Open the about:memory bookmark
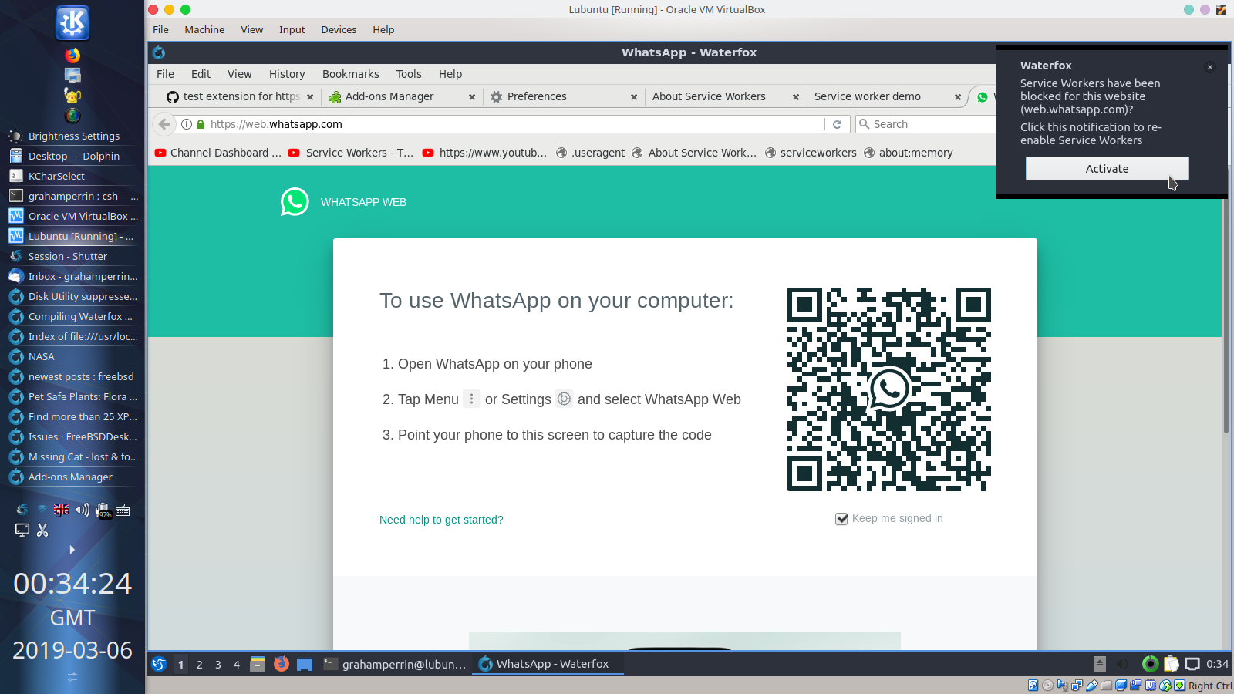This screenshot has height=694, width=1234. pos(909,153)
